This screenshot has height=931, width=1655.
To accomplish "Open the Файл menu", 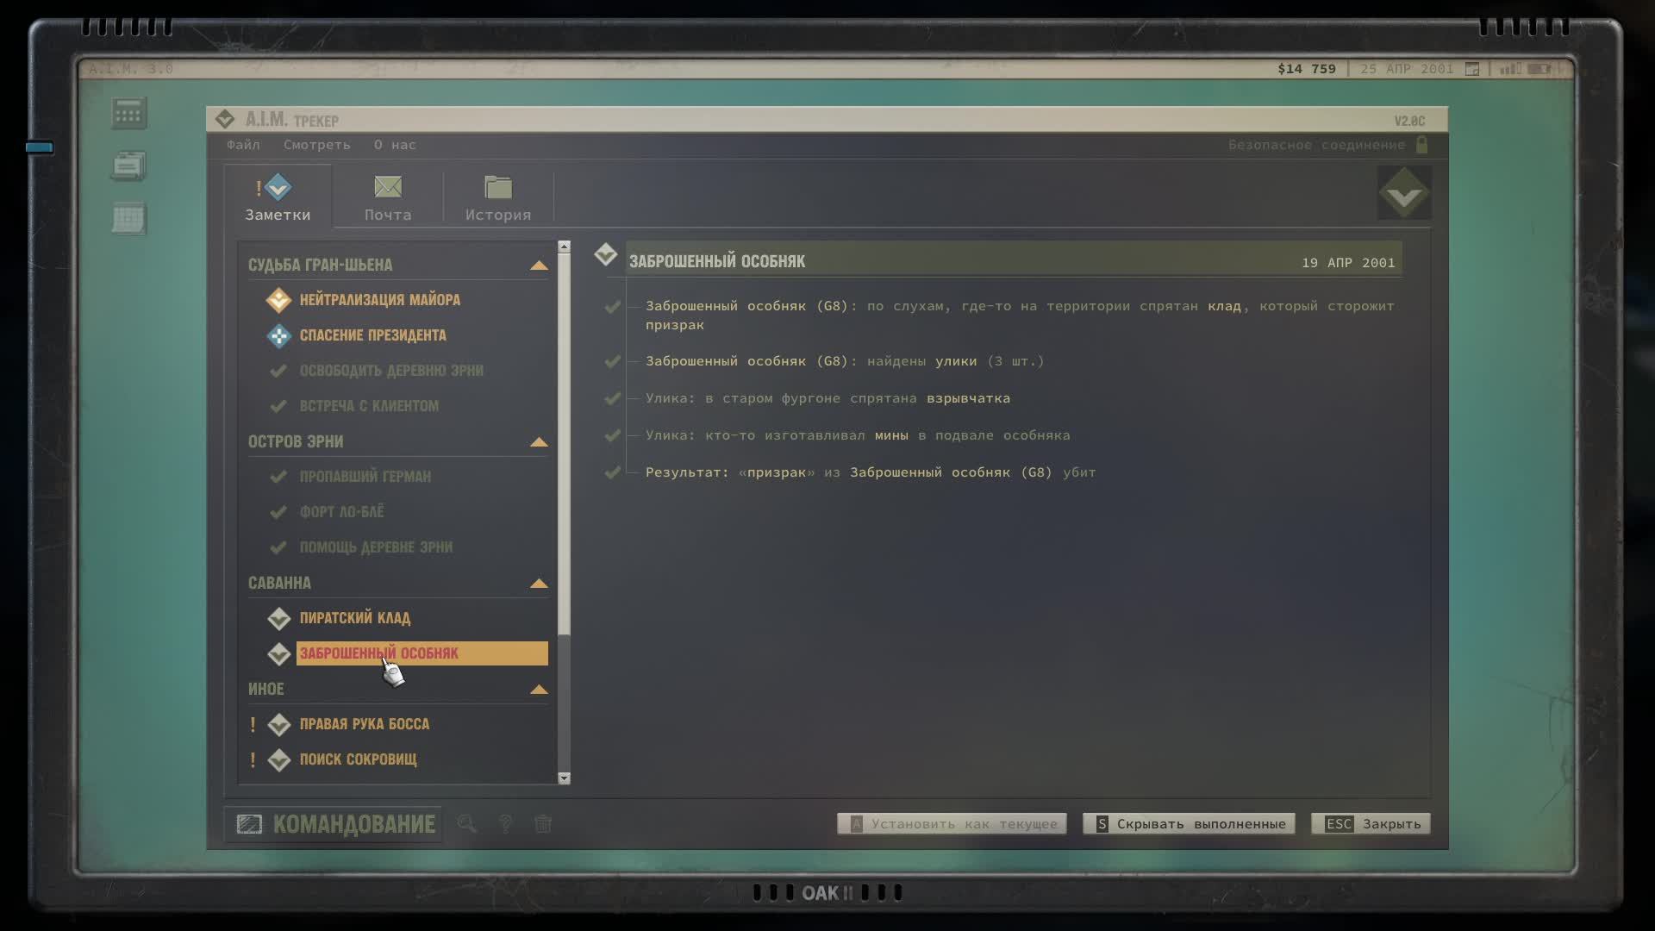I will pos(243,145).
